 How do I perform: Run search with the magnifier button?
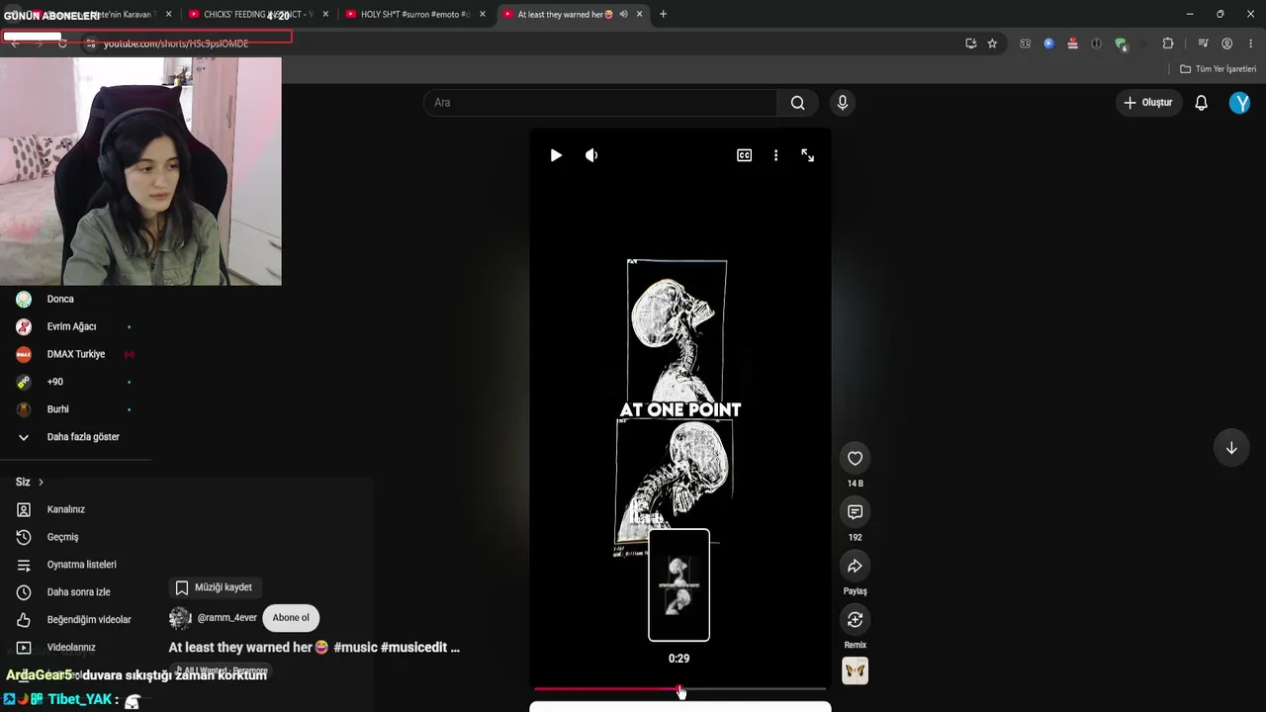pyautogui.click(x=797, y=103)
